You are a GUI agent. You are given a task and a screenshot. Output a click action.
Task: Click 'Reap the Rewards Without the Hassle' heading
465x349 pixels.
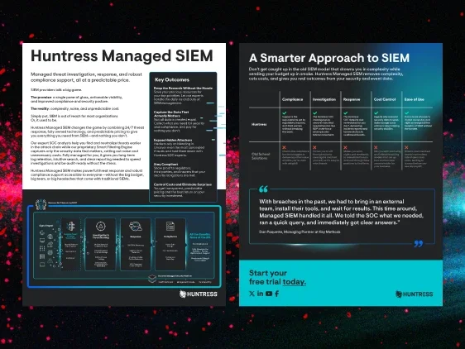[183, 88]
